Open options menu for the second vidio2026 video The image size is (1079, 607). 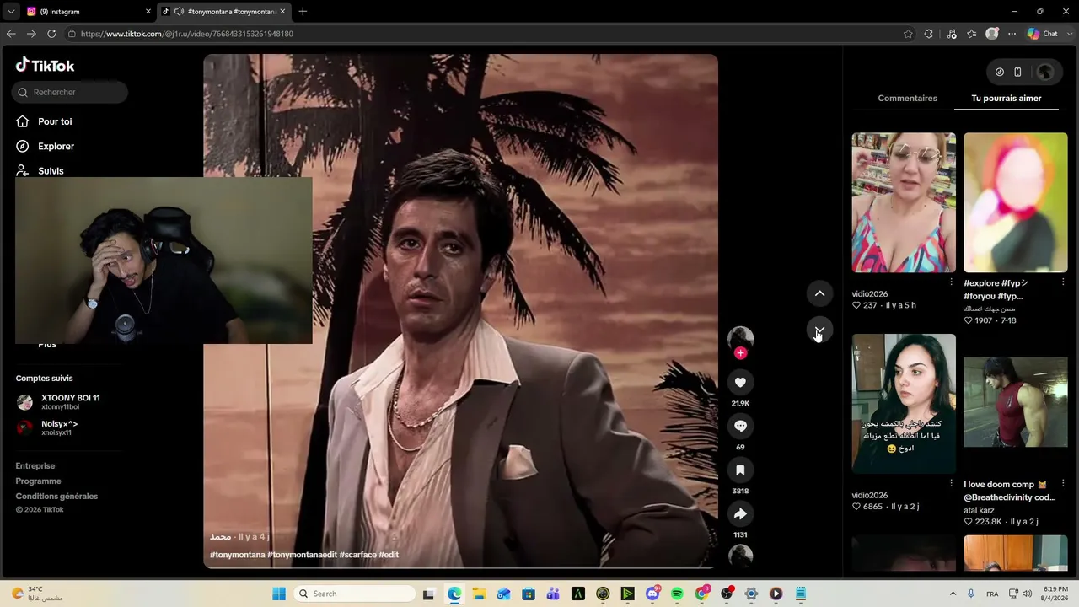pos(952,484)
